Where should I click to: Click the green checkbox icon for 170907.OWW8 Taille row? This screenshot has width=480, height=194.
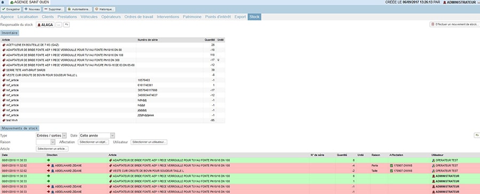click(391, 171)
